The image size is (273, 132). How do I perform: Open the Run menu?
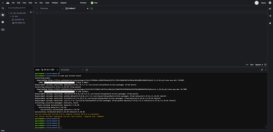tap(41, 3)
